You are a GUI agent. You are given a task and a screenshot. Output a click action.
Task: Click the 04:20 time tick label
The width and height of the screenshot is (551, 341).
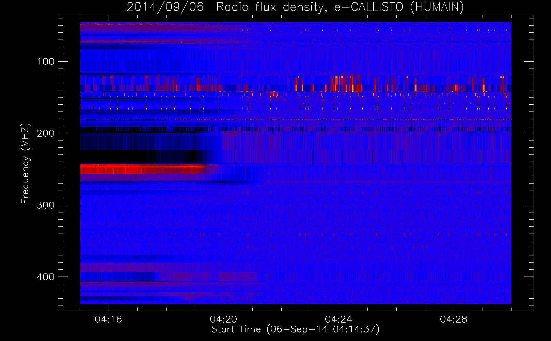click(x=223, y=320)
